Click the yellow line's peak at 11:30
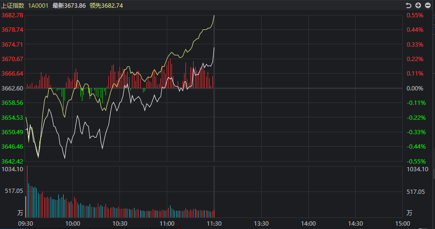This screenshot has width=435, height=229. coord(214,15)
